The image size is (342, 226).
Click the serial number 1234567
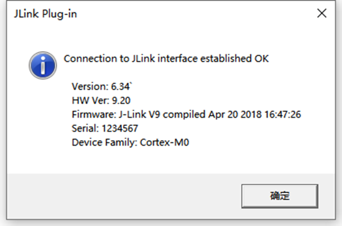coord(120,128)
